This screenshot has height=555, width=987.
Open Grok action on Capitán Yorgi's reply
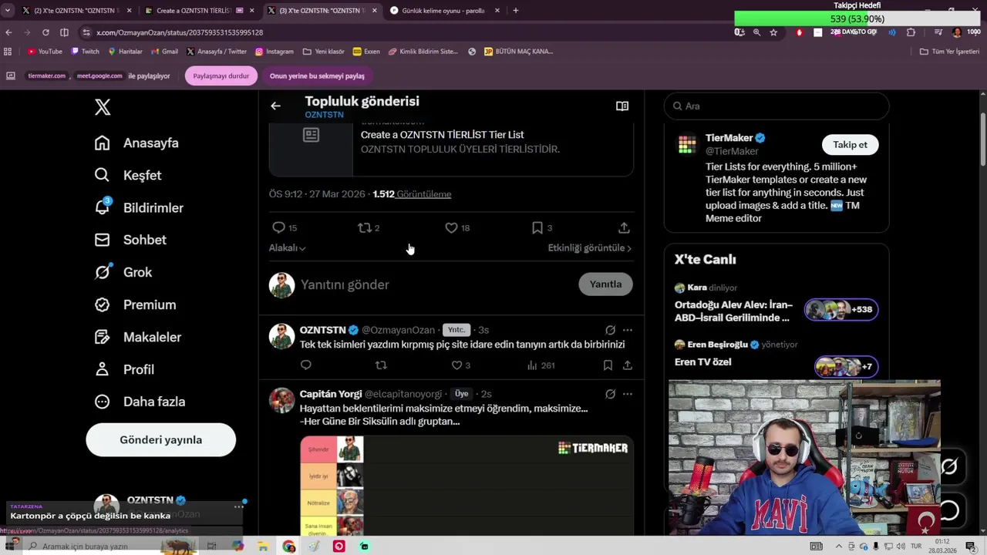[x=610, y=394]
